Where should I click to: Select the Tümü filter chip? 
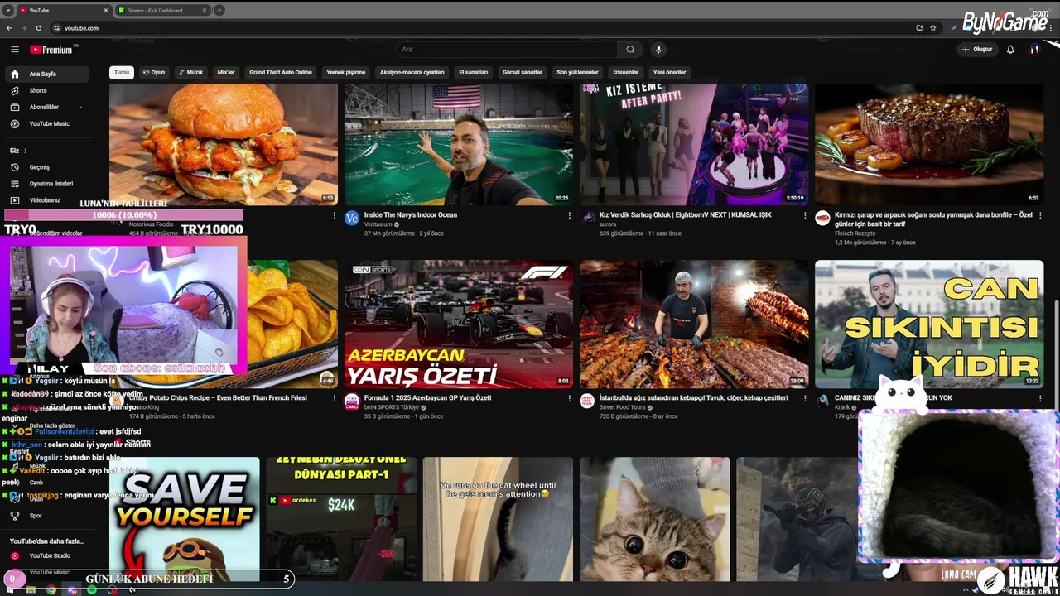(122, 72)
